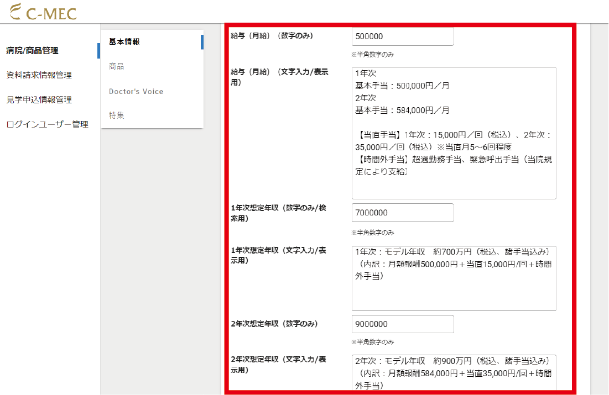609x395 pixels.
Task: Click ※半角数字のみ note under 7000000 field
Action: pos(373,233)
